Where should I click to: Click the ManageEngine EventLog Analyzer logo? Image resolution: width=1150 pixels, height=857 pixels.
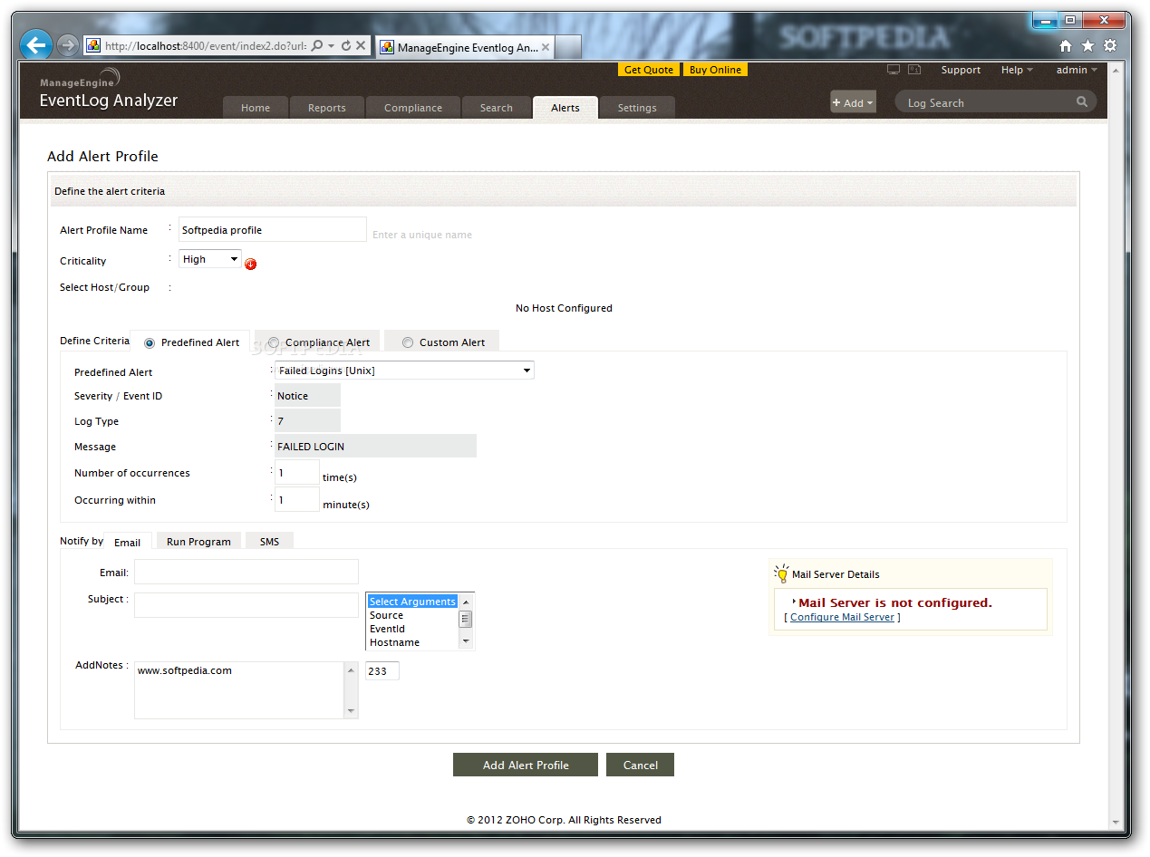click(109, 90)
